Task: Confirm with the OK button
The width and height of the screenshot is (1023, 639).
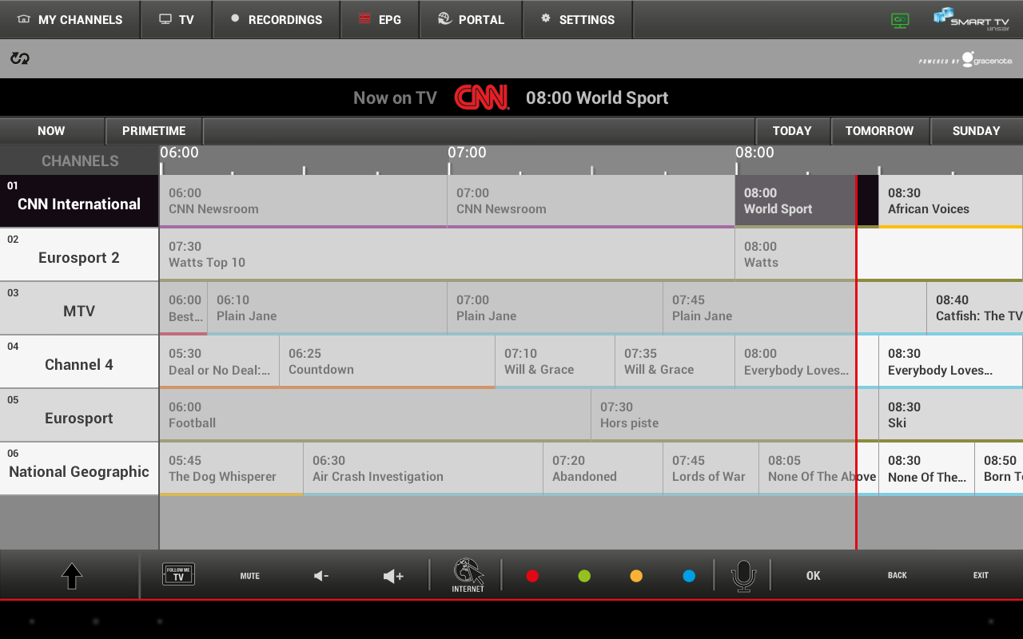Action: [814, 576]
